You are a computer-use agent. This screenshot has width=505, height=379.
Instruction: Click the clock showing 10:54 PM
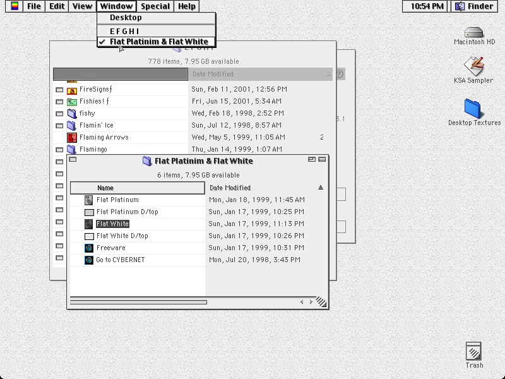click(x=427, y=6)
